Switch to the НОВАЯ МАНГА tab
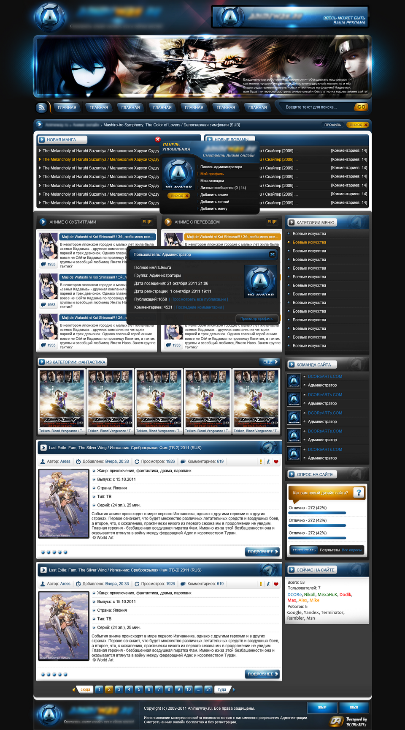405x730 pixels. 62,139
